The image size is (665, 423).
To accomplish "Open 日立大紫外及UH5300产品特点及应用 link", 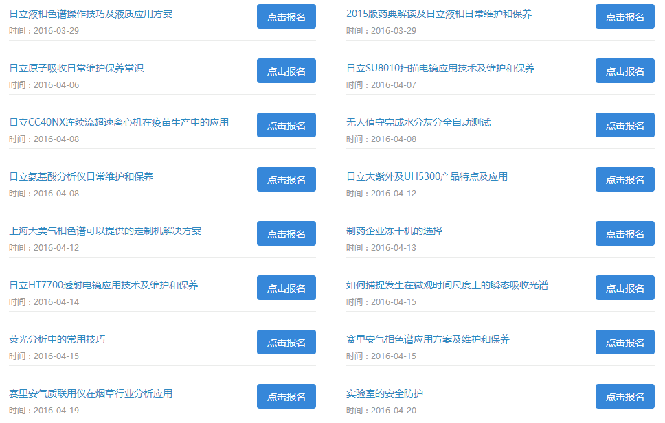I will pyautogui.click(x=427, y=176).
